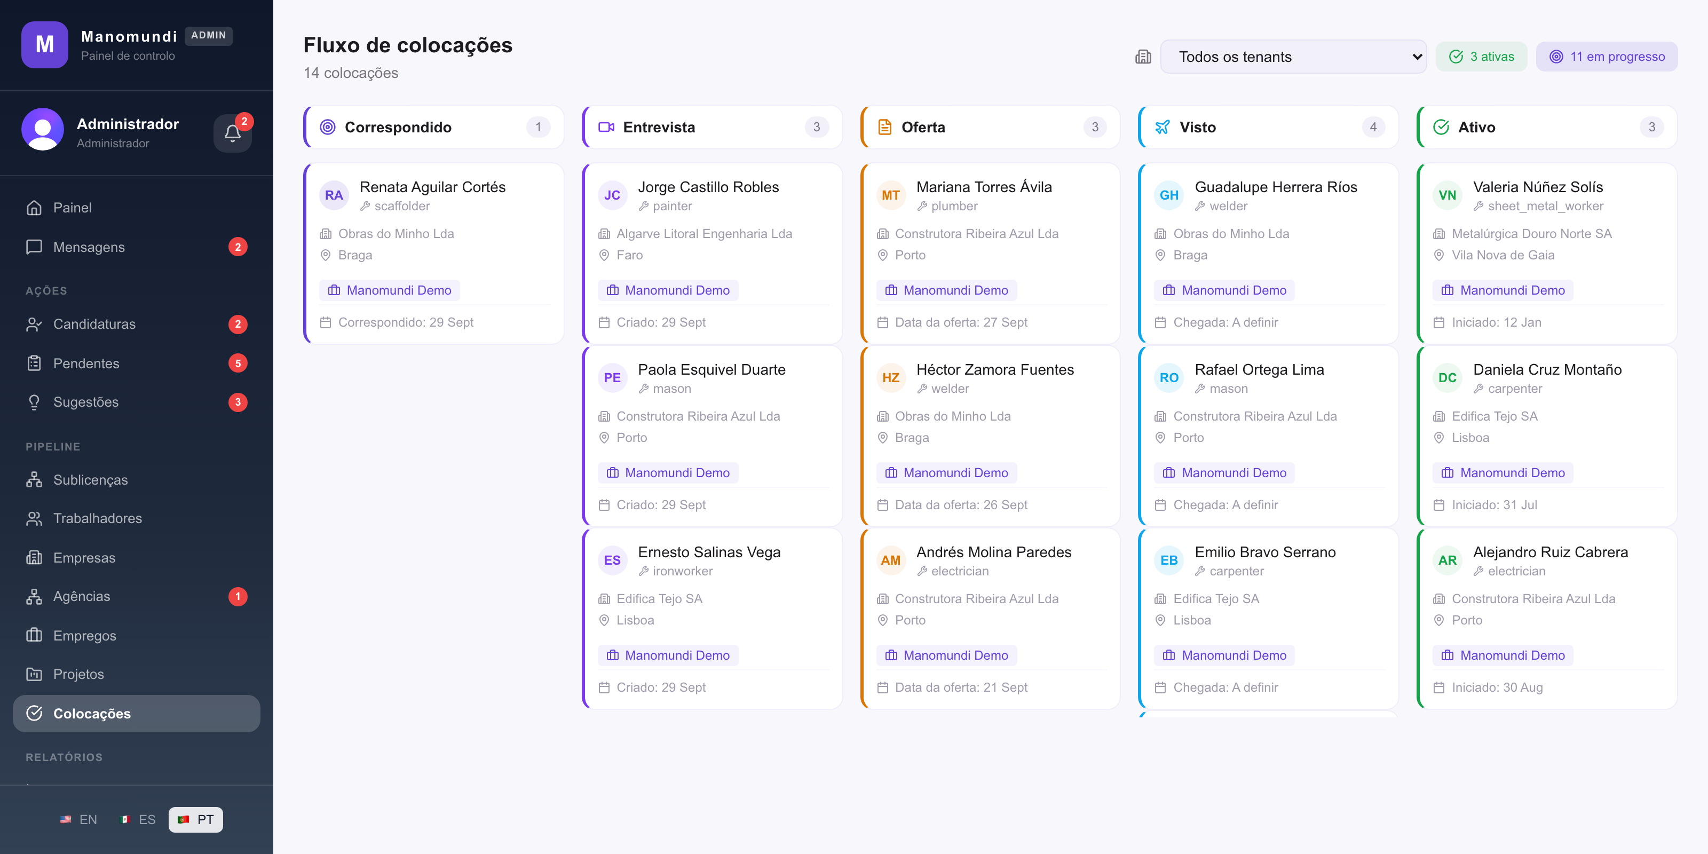Screen dimensions: 1708x854
Task: Click the Ativo check-circle icon
Action: 1441,128
